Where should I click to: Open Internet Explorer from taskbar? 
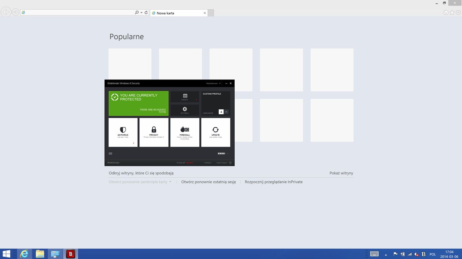coord(24,254)
